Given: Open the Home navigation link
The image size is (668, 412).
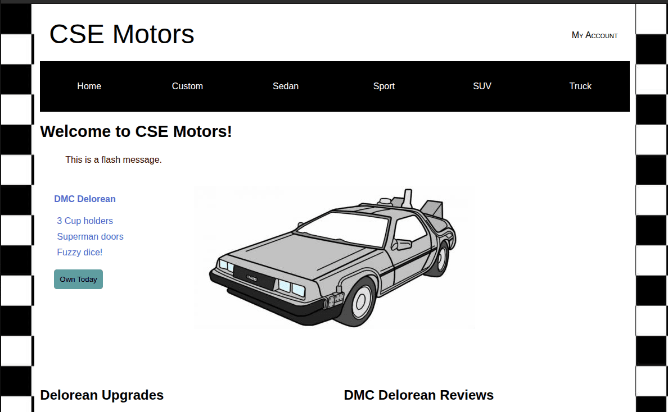Looking at the screenshot, I should 89,86.
